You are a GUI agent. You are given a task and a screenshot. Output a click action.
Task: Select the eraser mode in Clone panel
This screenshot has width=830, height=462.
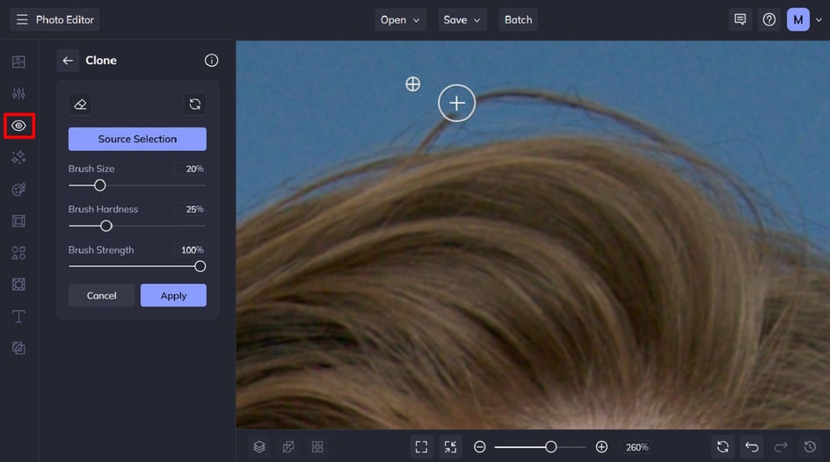pos(81,105)
